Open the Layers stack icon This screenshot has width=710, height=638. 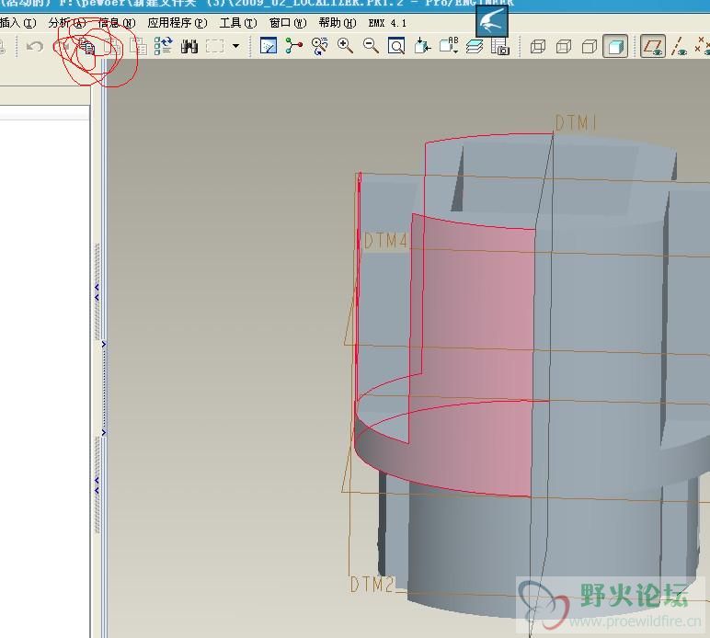pyautogui.click(x=474, y=46)
